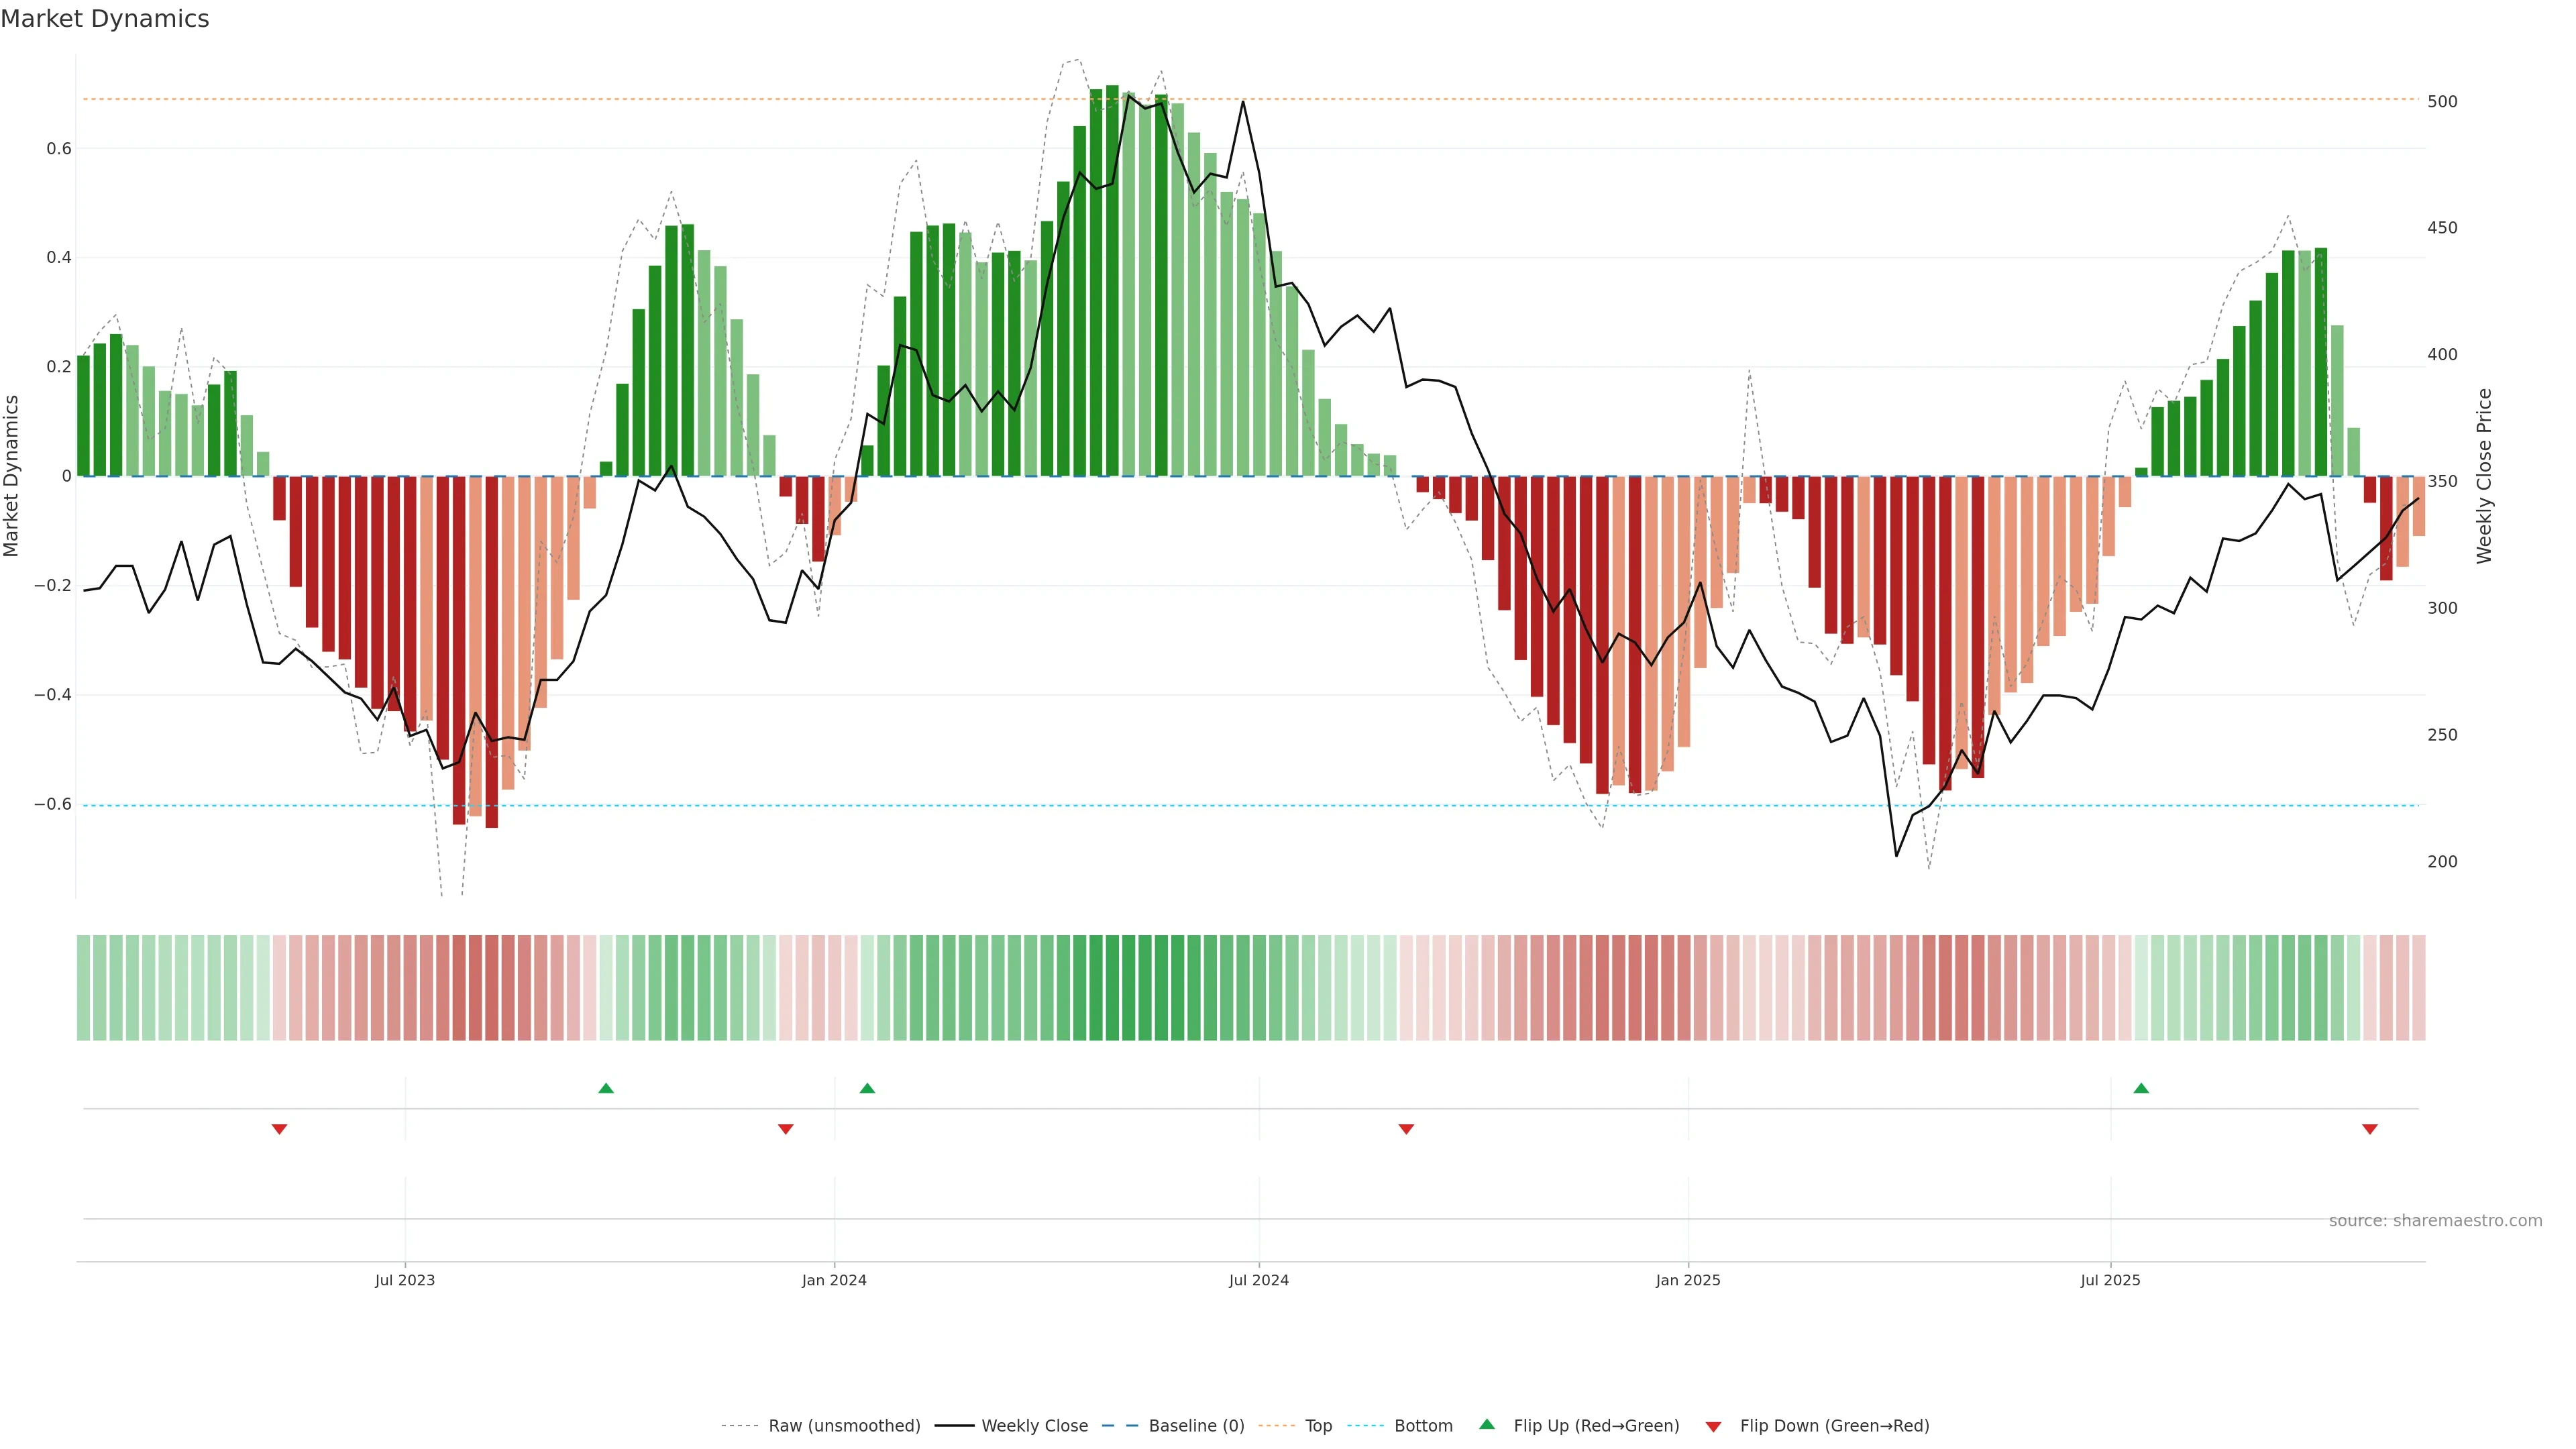Click the flip-down triangle just before Jan 2024
The width and height of the screenshot is (2576, 1449).
tap(786, 1129)
